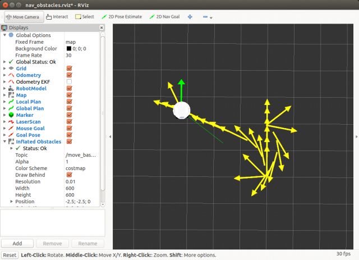Expand the Position property row
This screenshot has width=359, height=260.
[11, 202]
